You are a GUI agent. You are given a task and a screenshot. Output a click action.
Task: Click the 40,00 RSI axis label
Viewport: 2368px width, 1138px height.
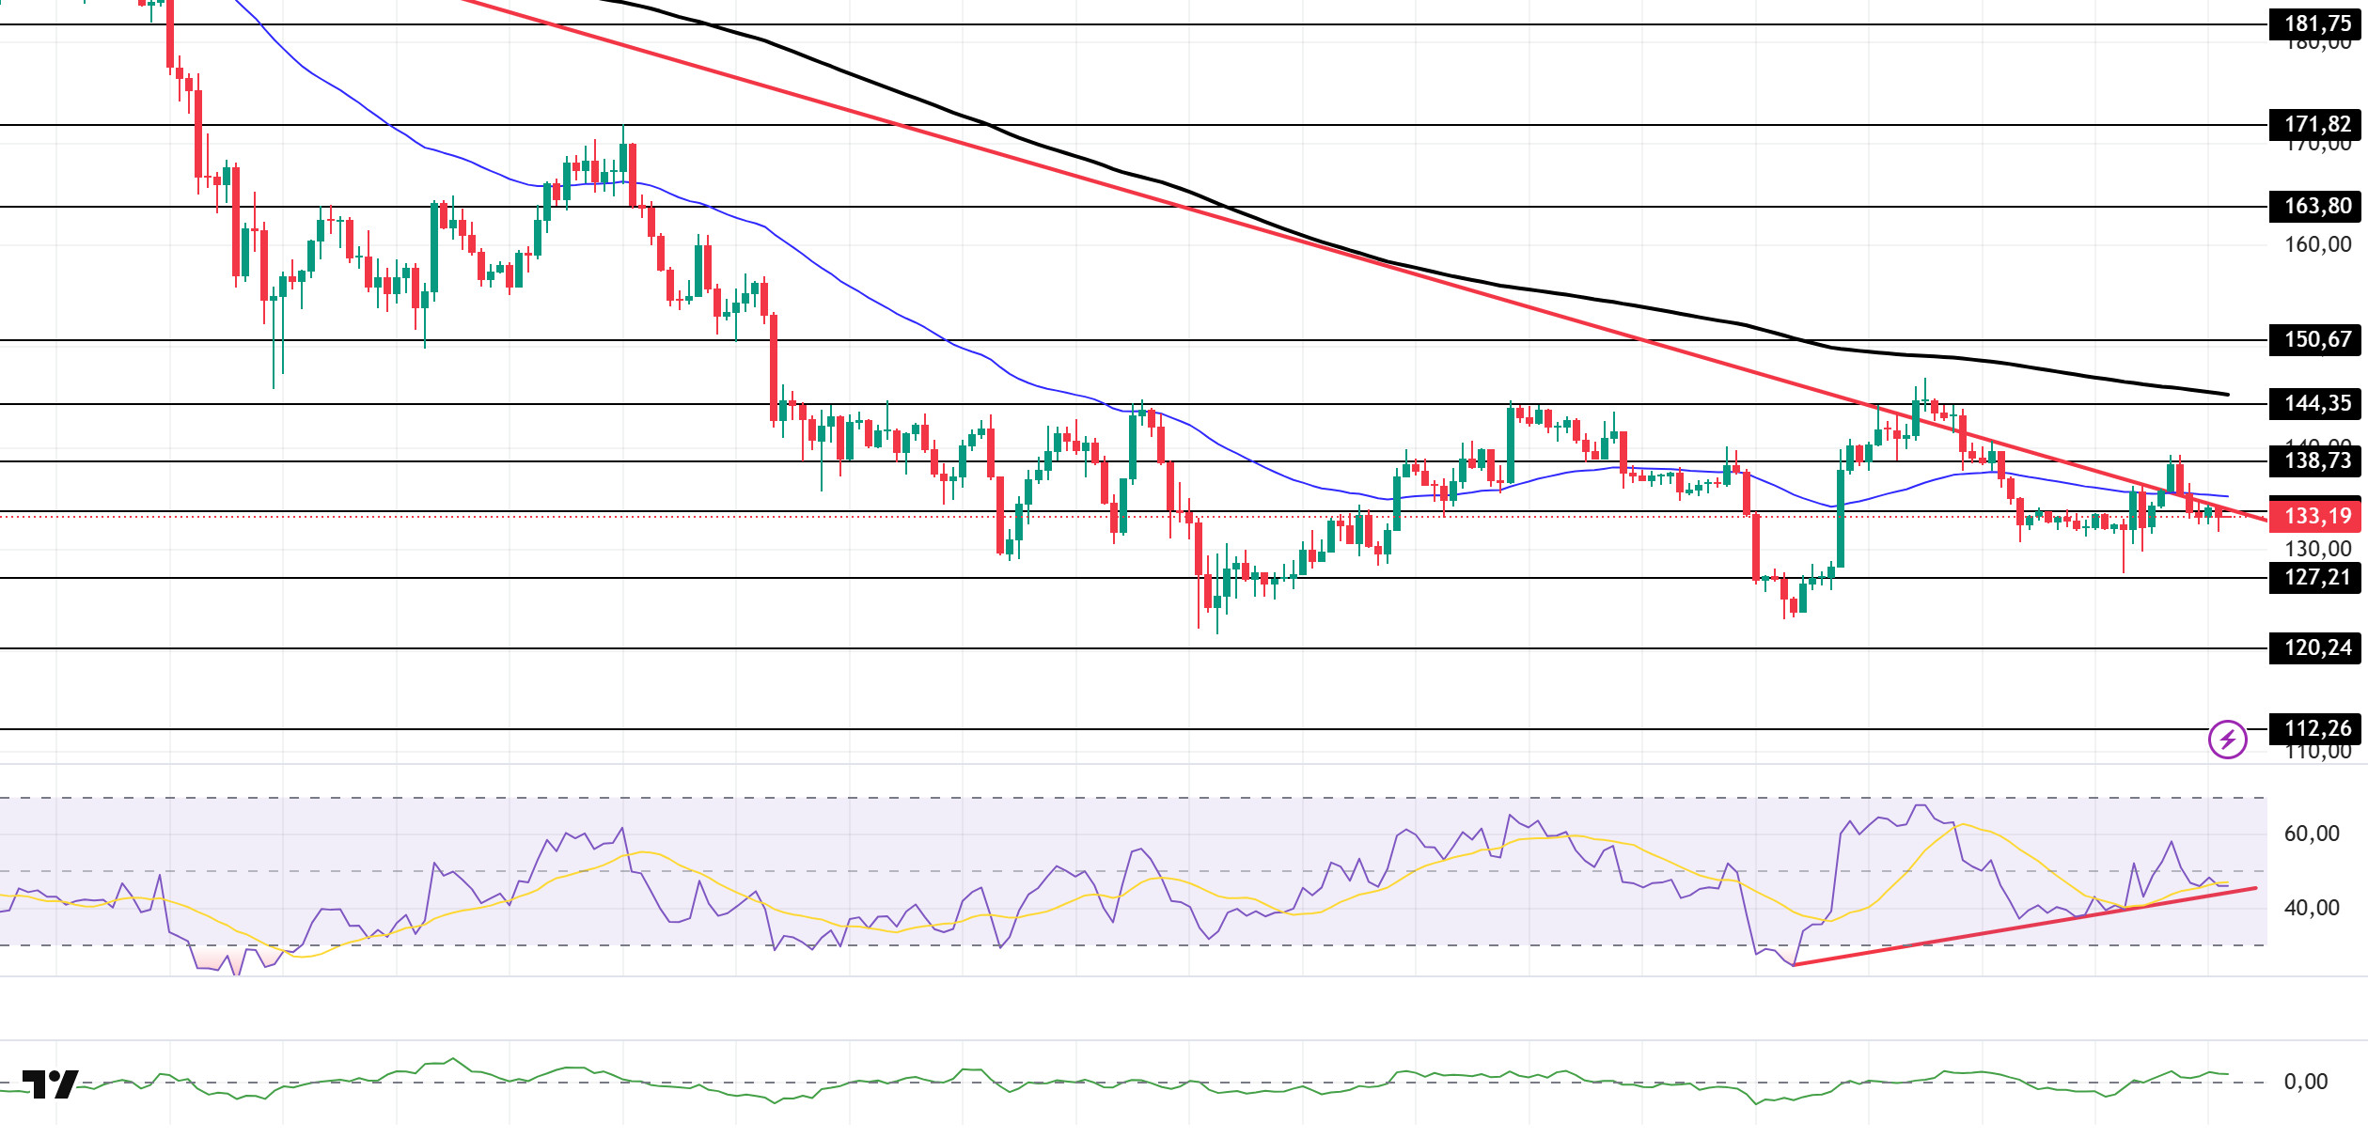point(2311,908)
